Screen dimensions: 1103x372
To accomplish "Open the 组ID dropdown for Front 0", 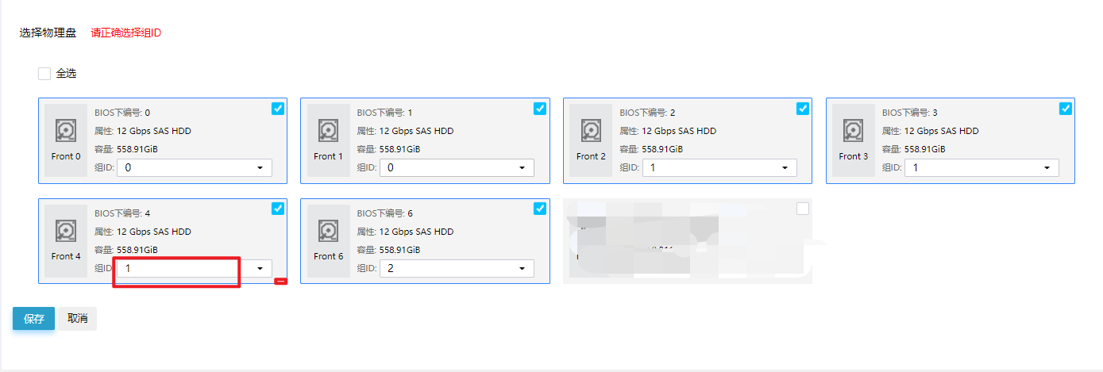I will 194,168.
